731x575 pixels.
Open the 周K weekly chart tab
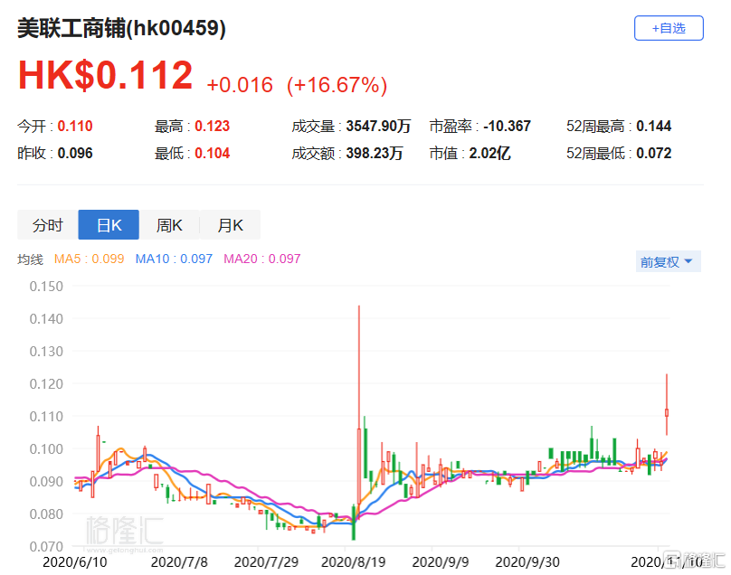point(169,225)
